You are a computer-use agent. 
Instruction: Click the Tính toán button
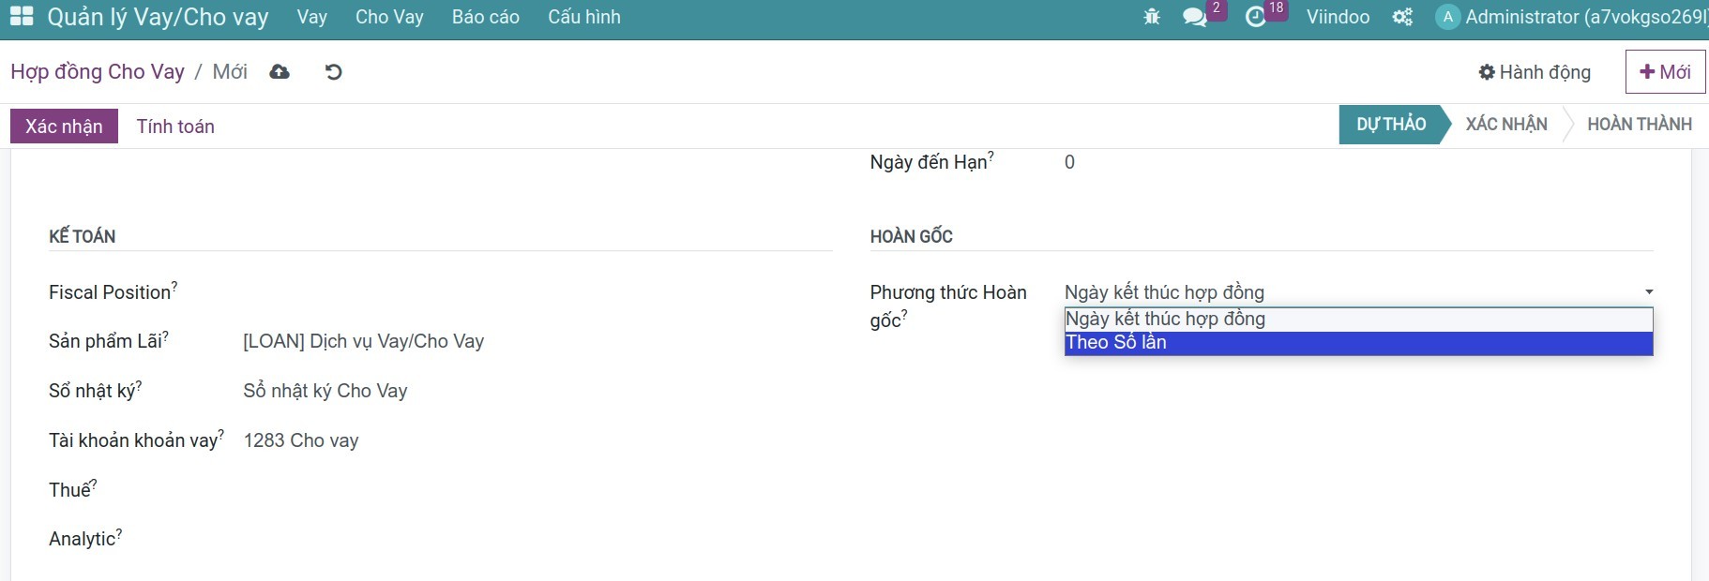(175, 127)
